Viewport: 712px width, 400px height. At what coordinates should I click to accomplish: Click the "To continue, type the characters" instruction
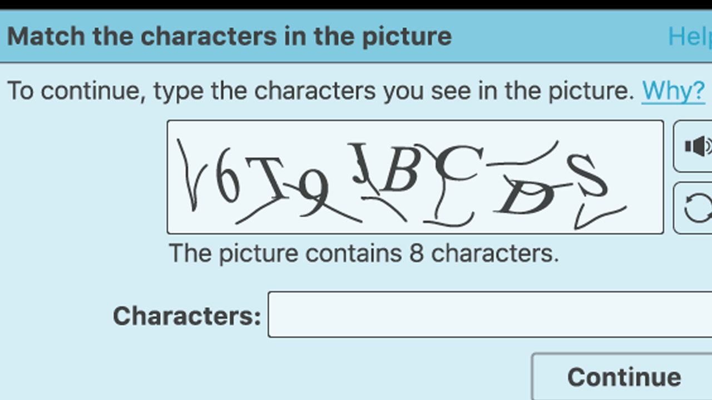[320, 90]
